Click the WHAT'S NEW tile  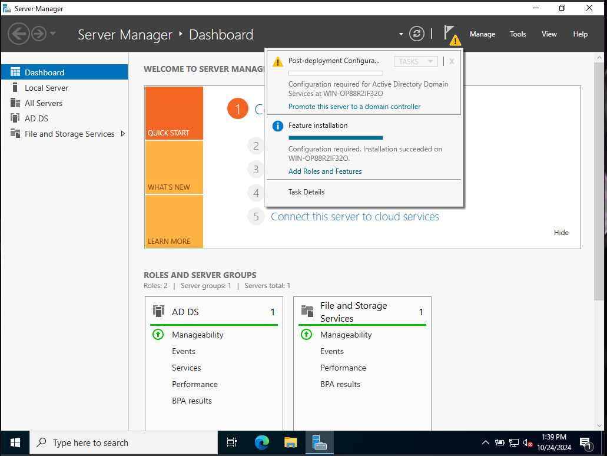pos(174,167)
